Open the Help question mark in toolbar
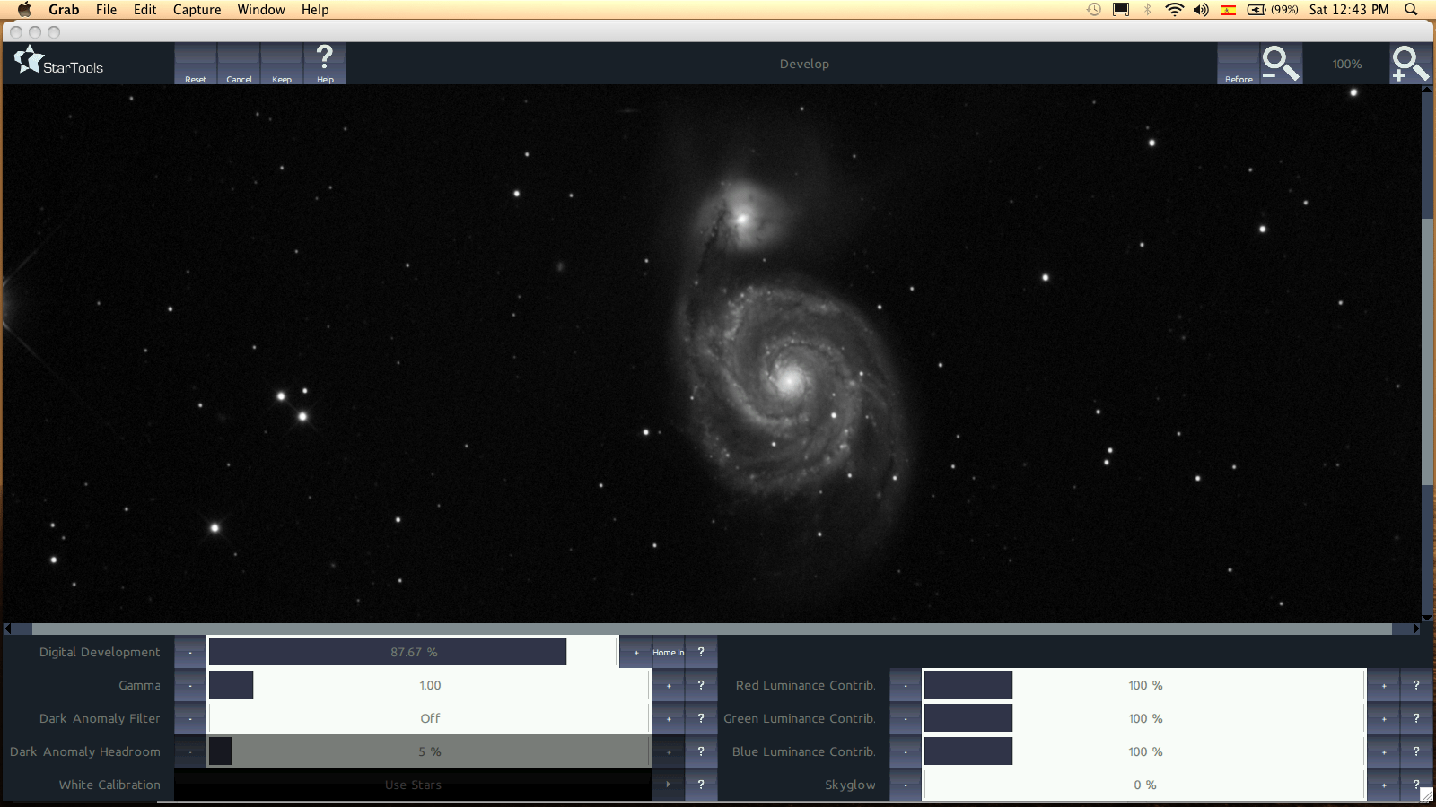 click(x=325, y=64)
